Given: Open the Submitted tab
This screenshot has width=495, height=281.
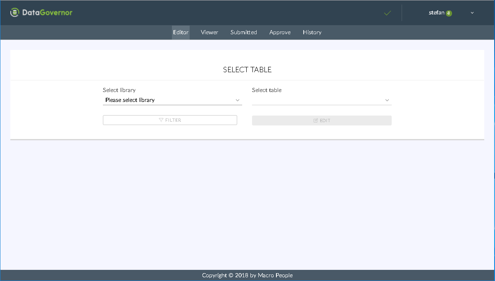Looking at the screenshot, I should tap(244, 32).
